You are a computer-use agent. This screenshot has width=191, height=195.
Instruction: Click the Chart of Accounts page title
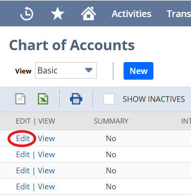coord(72,45)
